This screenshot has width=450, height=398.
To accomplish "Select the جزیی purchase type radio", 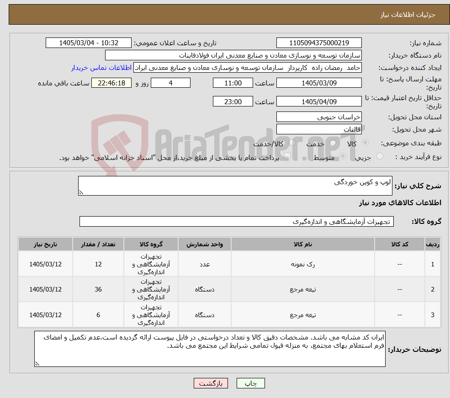I will coord(379,156).
